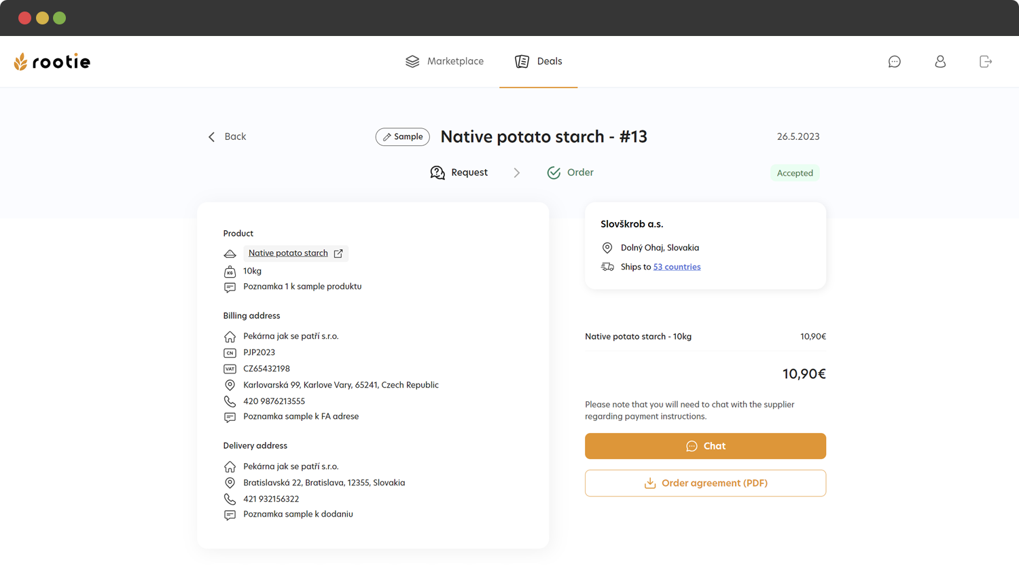This screenshot has height=573, width=1019.
Task: Click the delivery phone 421 932156322
Action: point(271,499)
